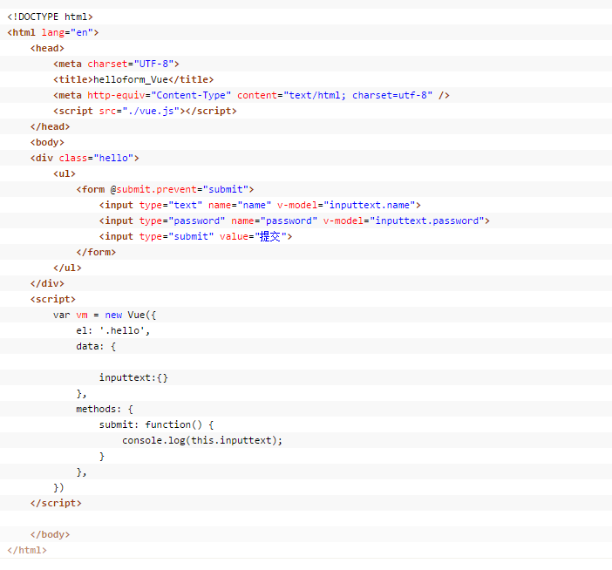Click the '@submit.prevent' attribute on form

153,190
